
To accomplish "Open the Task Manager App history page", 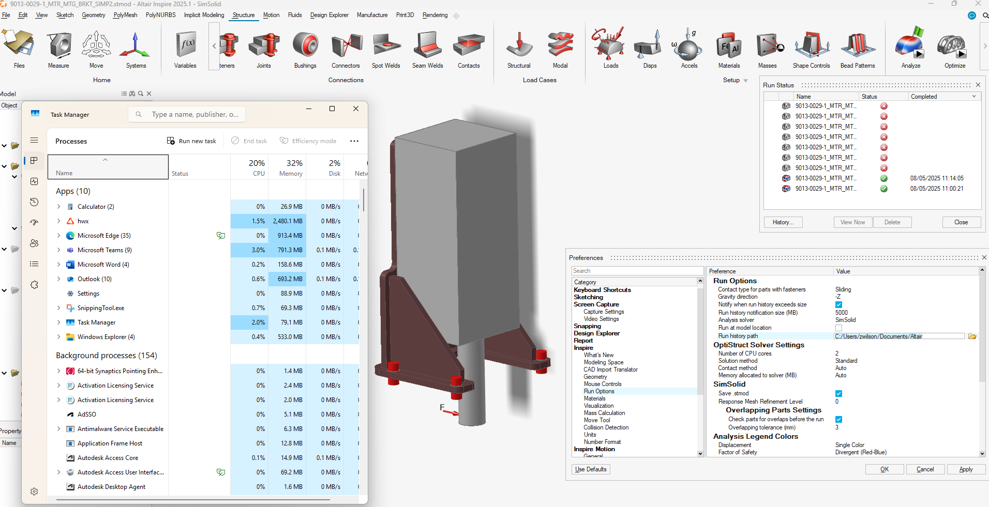I will click(x=34, y=202).
